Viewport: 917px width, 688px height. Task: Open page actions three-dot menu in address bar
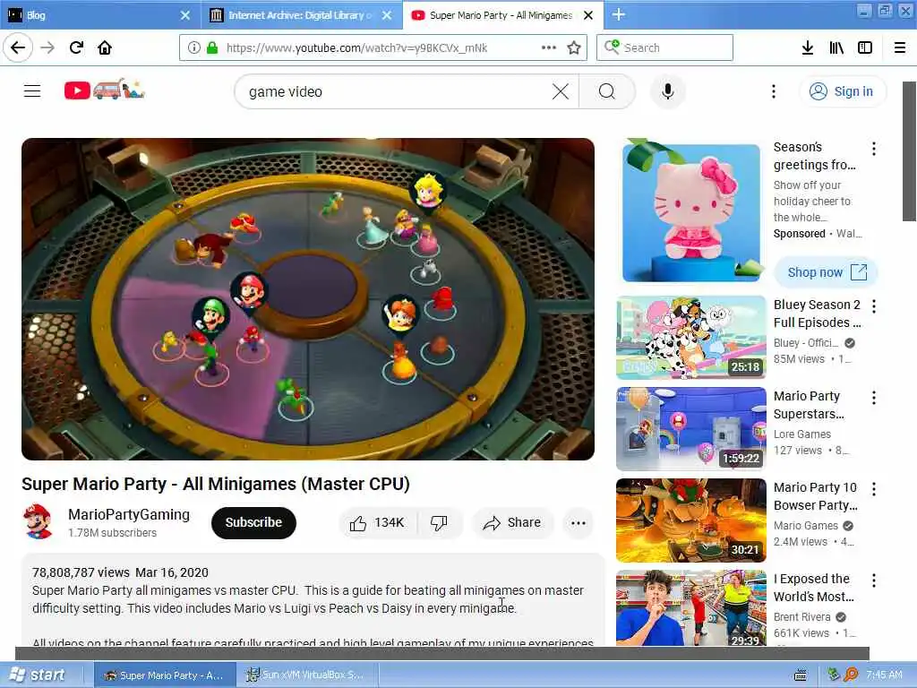pyautogui.click(x=549, y=47)
